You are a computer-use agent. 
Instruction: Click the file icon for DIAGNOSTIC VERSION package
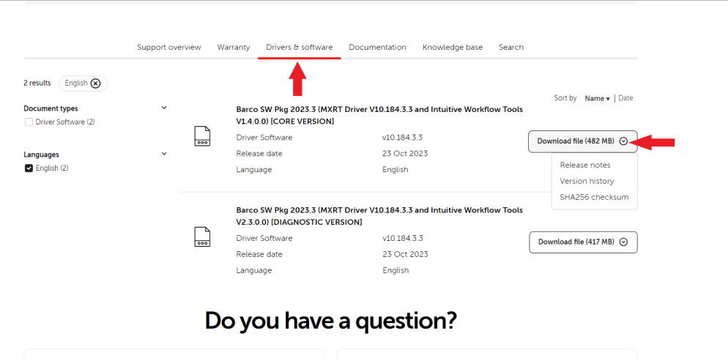pos(202,237)
